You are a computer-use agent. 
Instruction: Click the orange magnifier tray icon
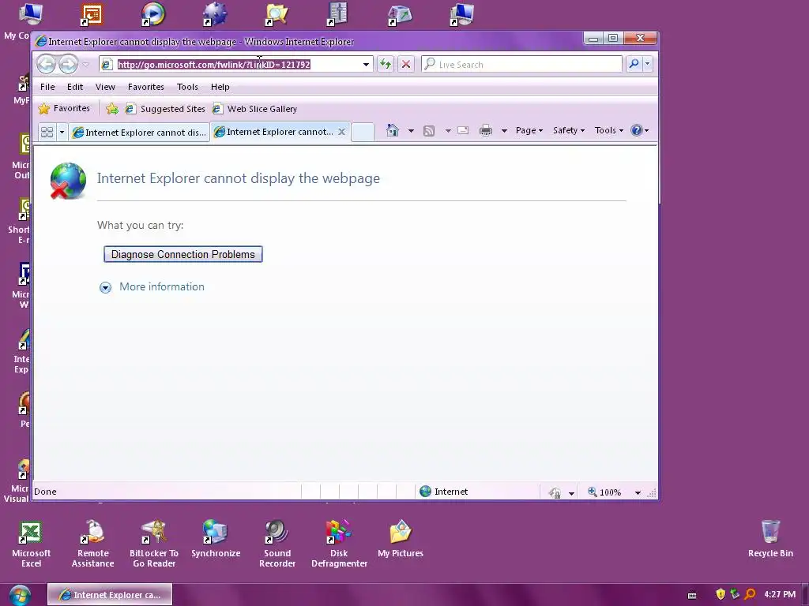point(751,594)
